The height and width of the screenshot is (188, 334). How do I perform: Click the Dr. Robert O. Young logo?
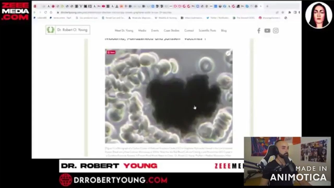[x=68, y=30]
